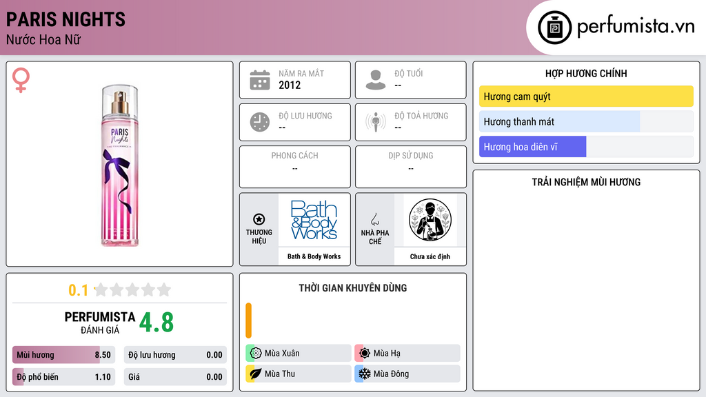Viewport: 706px width, 397px height.
Task: Click the person icon beside Độ Tuổi
Action: click(376, 80)
